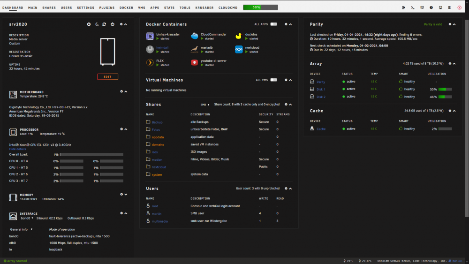Put the server to sleep with moon icon
469x264 pixels.
pos(97,24)
